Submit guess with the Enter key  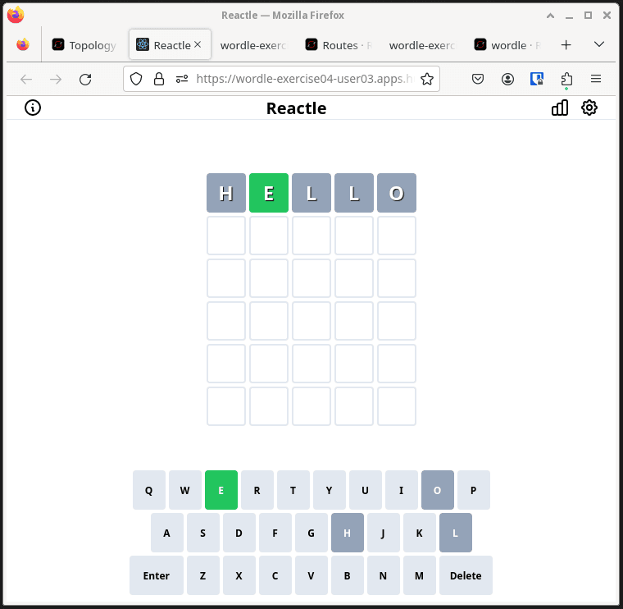(x=157, y=575)
